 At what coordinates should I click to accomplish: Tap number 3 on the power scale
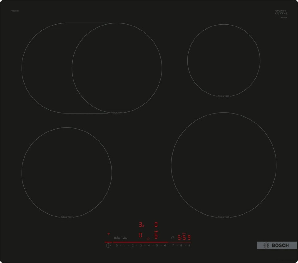point(141,245)
